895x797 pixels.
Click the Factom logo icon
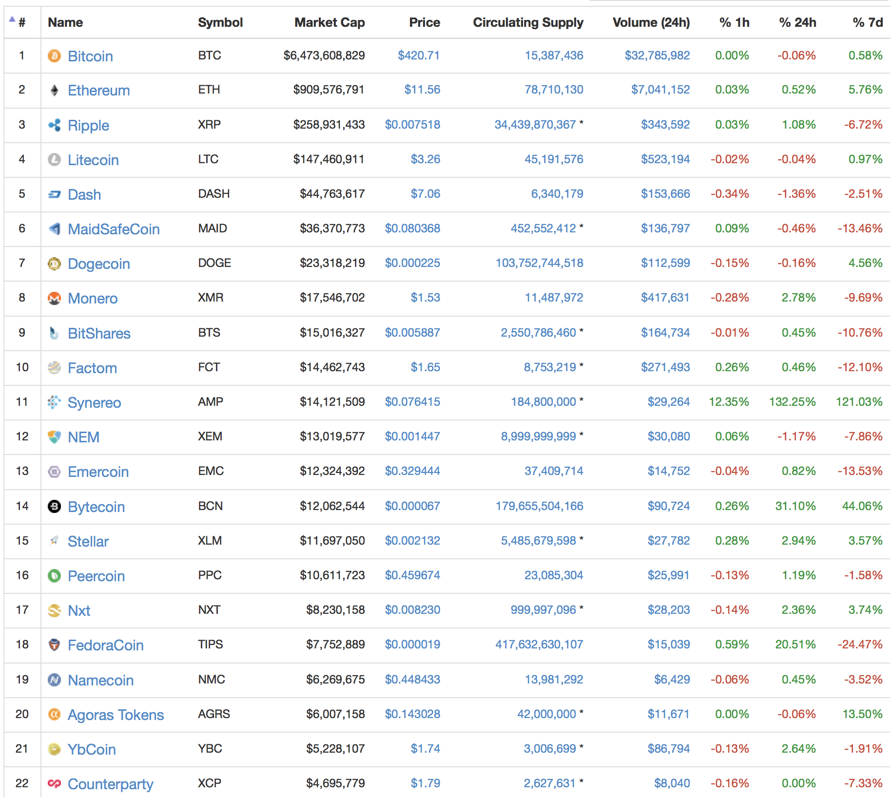click(54, 368)
